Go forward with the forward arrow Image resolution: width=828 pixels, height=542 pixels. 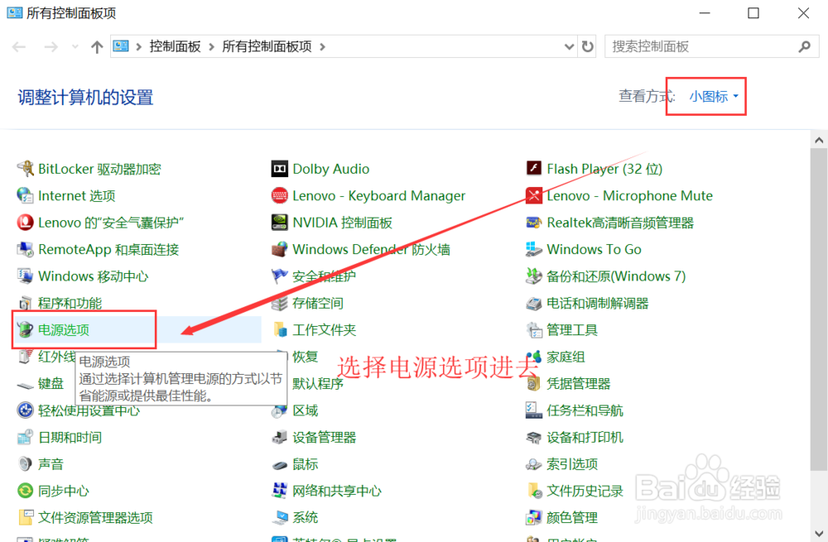tap(51, 47)
